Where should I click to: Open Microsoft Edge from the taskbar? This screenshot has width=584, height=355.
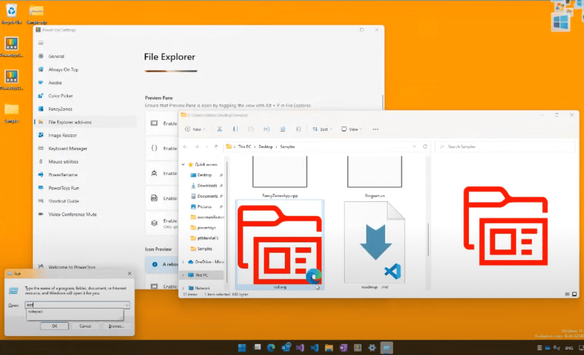pyautogui.click(x=271, y=348)
